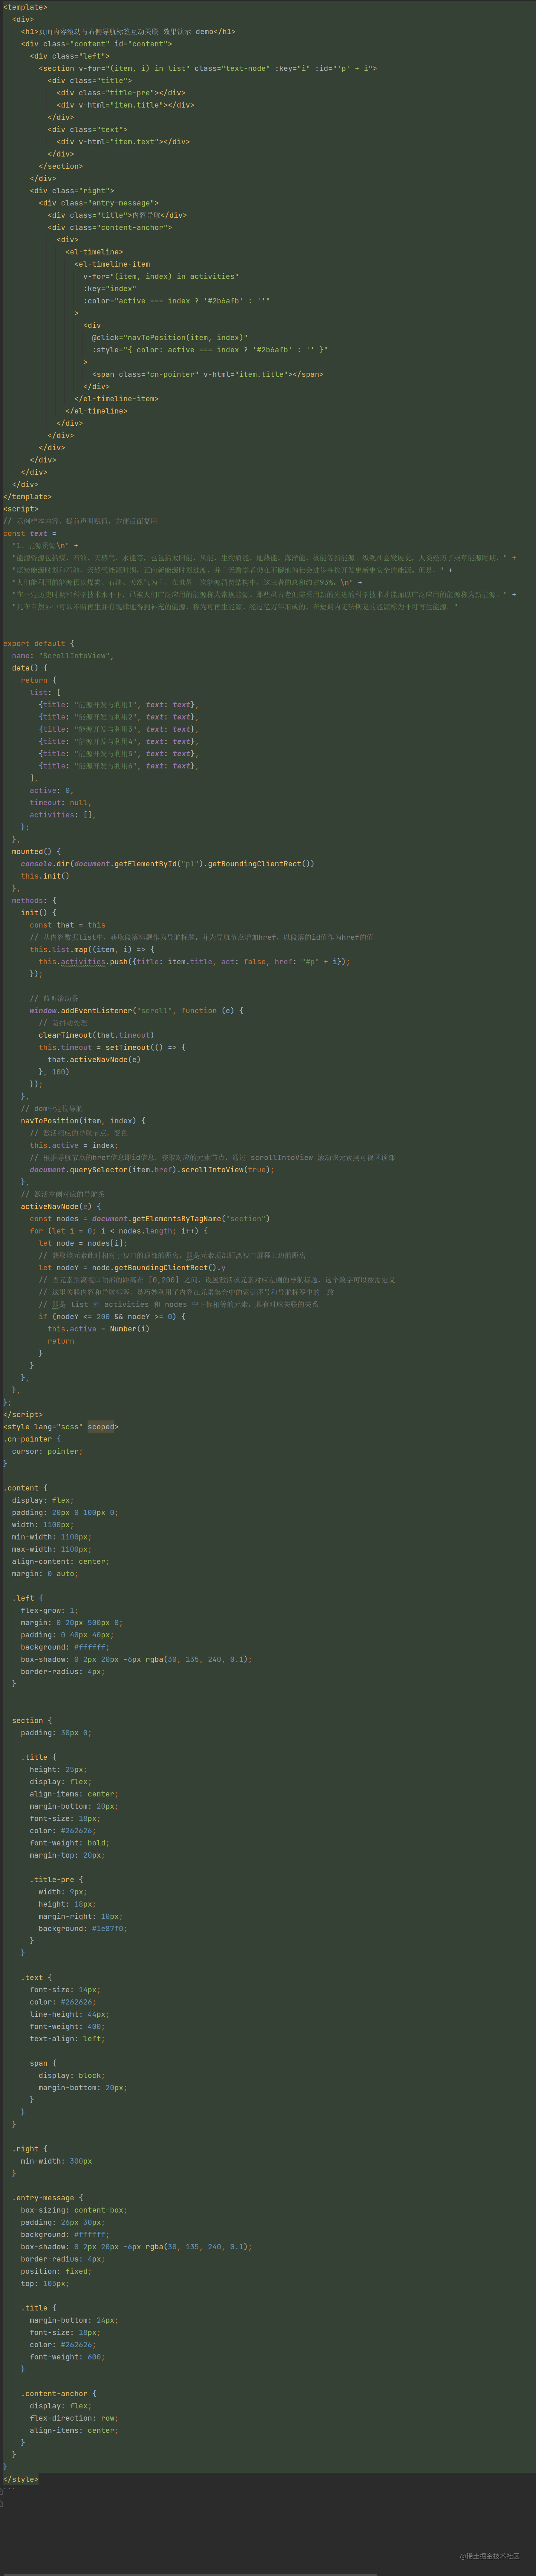Click the getElementsByTagName("section") line
This screenshot has height=2576, width=536.
150,1219
